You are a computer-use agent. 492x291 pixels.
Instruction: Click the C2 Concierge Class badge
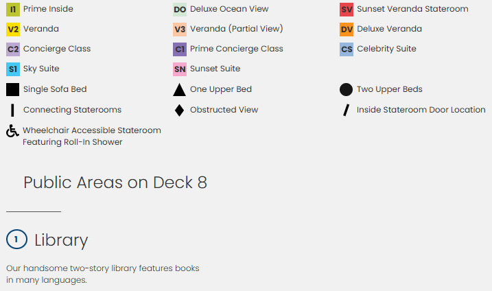[13, 49]
